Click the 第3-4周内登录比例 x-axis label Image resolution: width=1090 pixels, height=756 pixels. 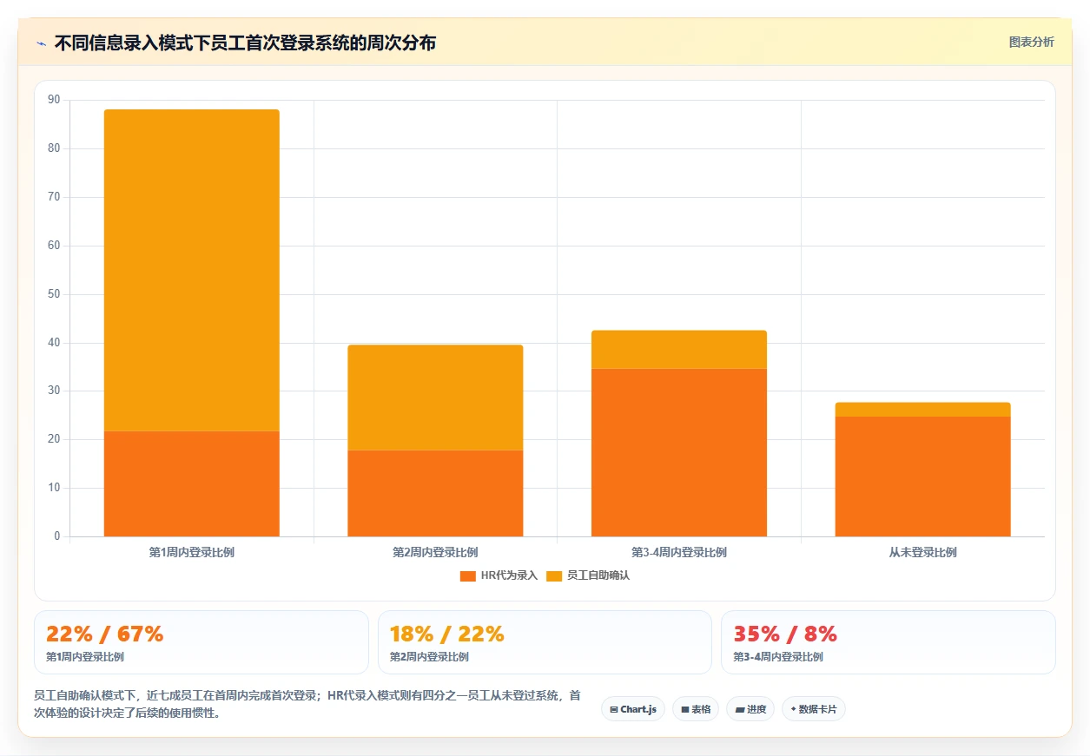679,552
